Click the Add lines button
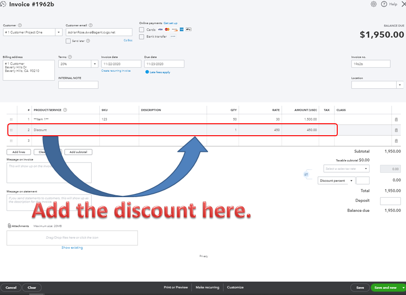The width and height of the screenshot is (406, 295). pyautogui.click(x=18, y=152)
